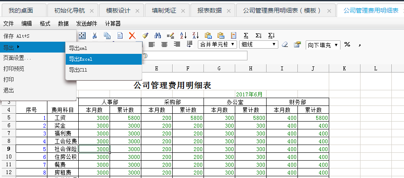The width and height of the screenshot is (404, 178).
Task: Click the Sum sigma icon
Action: [246, 36]
